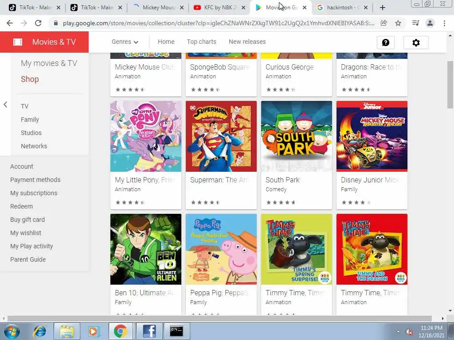
Task: Bookmark this page with the star icon
Action: [398, 23]
